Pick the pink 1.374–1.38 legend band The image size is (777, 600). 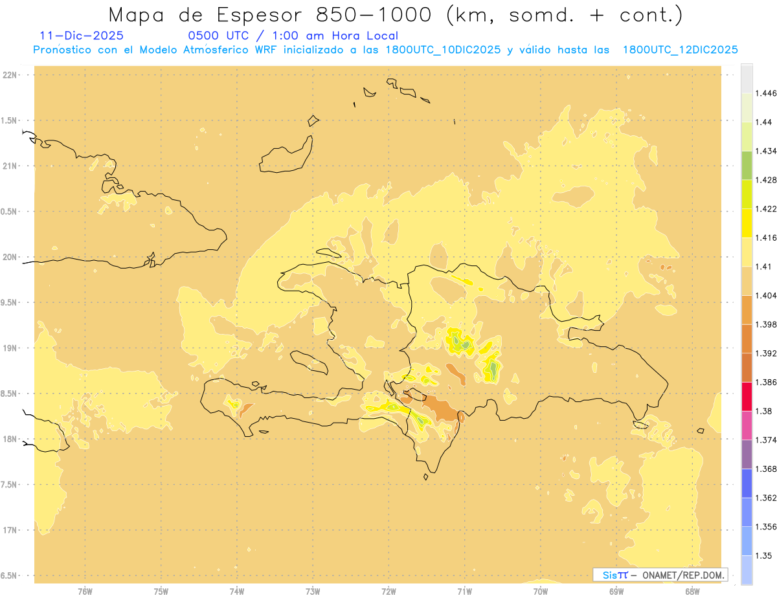point(747,425)
